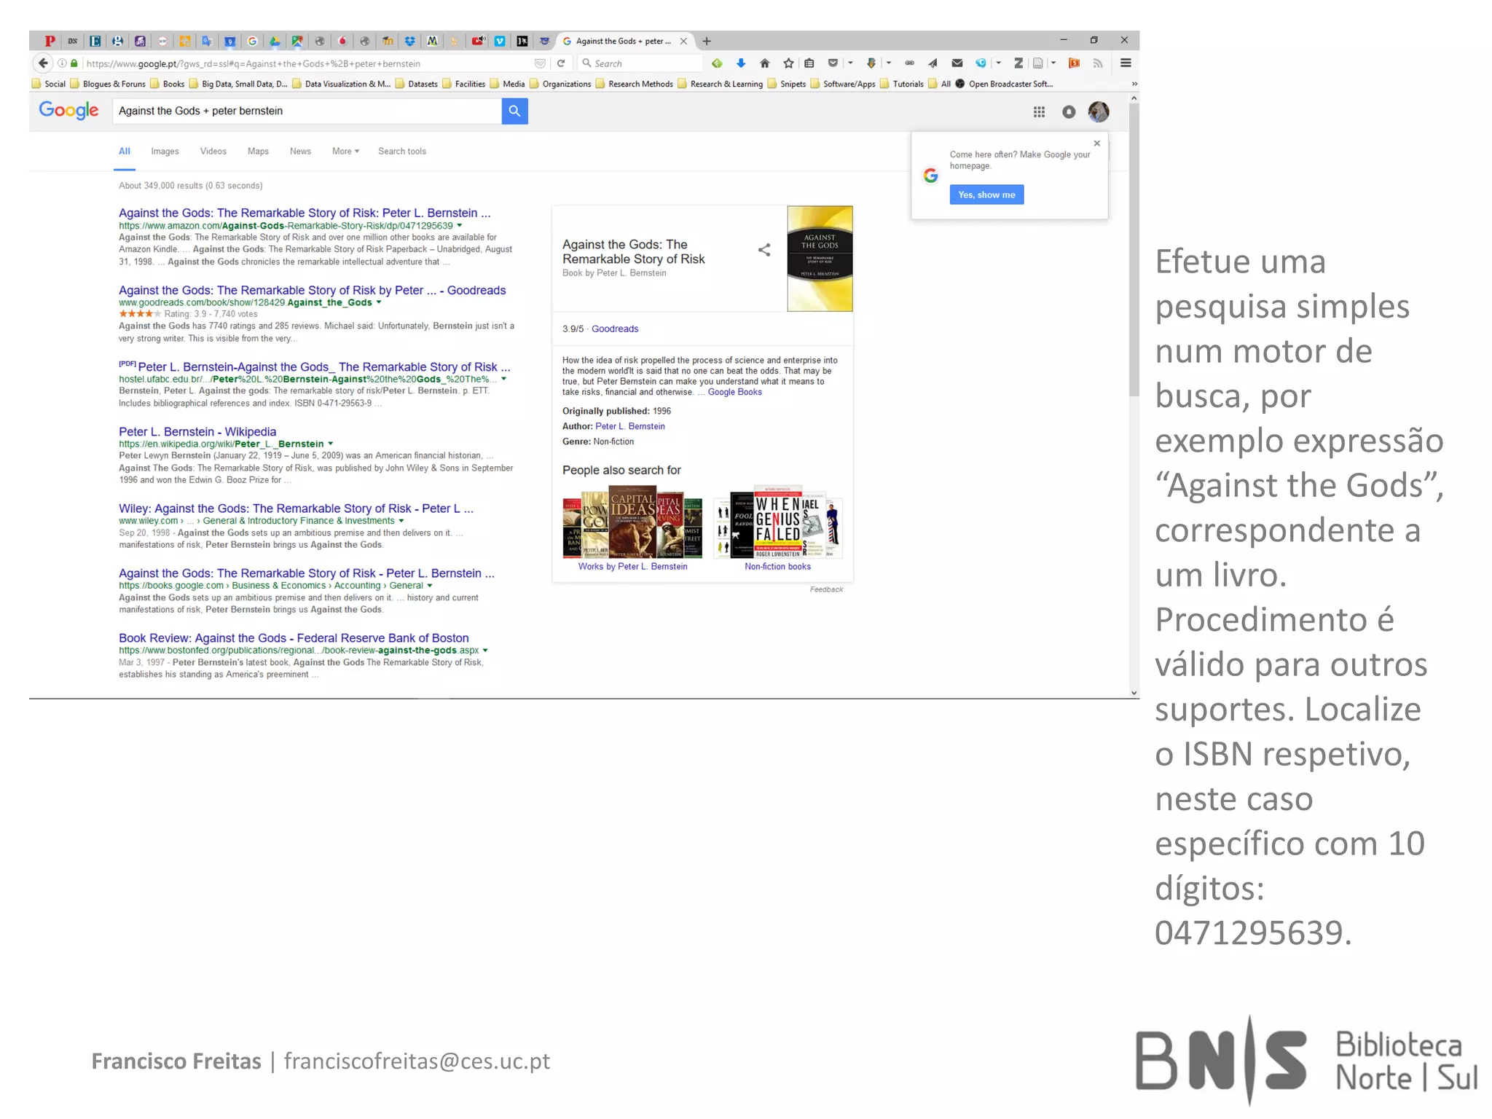The image size is (1492, 1119).
Task: Expand the Wikipedia result URL dropdown arrow
Action: click(331, 444)
